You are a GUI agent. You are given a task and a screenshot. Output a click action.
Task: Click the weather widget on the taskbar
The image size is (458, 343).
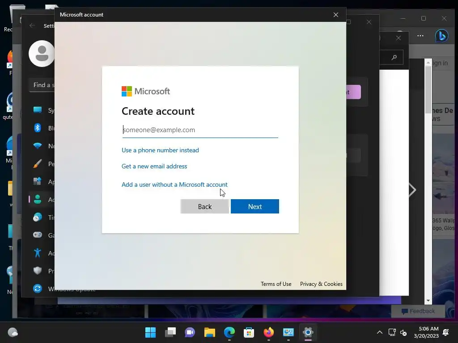tap(13, 332)
